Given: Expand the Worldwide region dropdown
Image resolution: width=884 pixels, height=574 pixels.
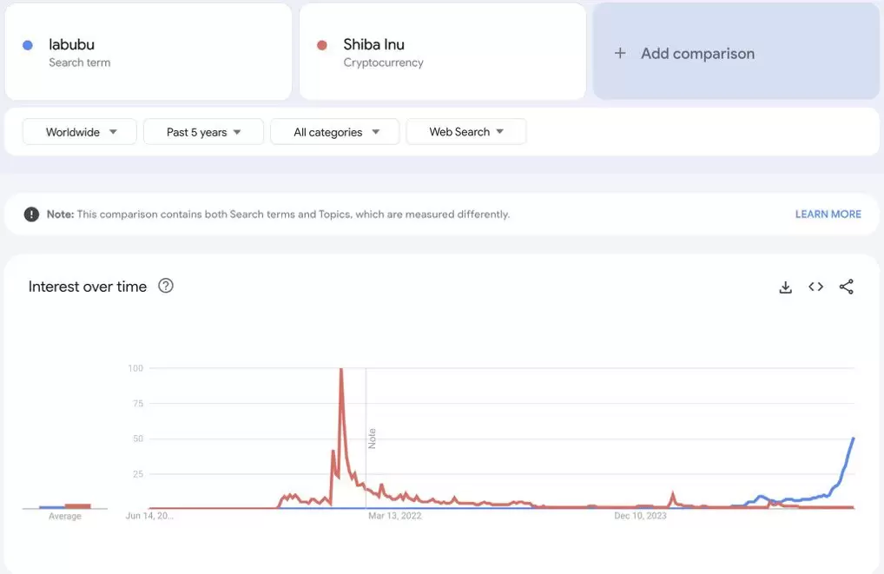Looking at the screenshot, I should pyautogui.click(x=80, y=132).
